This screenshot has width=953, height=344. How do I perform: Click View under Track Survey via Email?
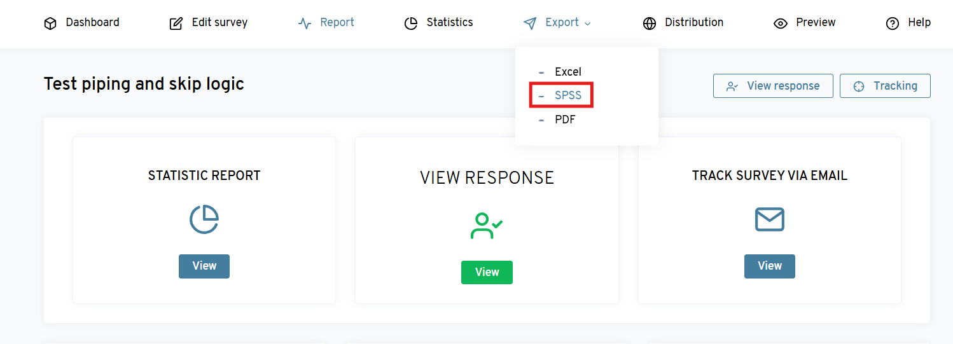click(769, 266)
